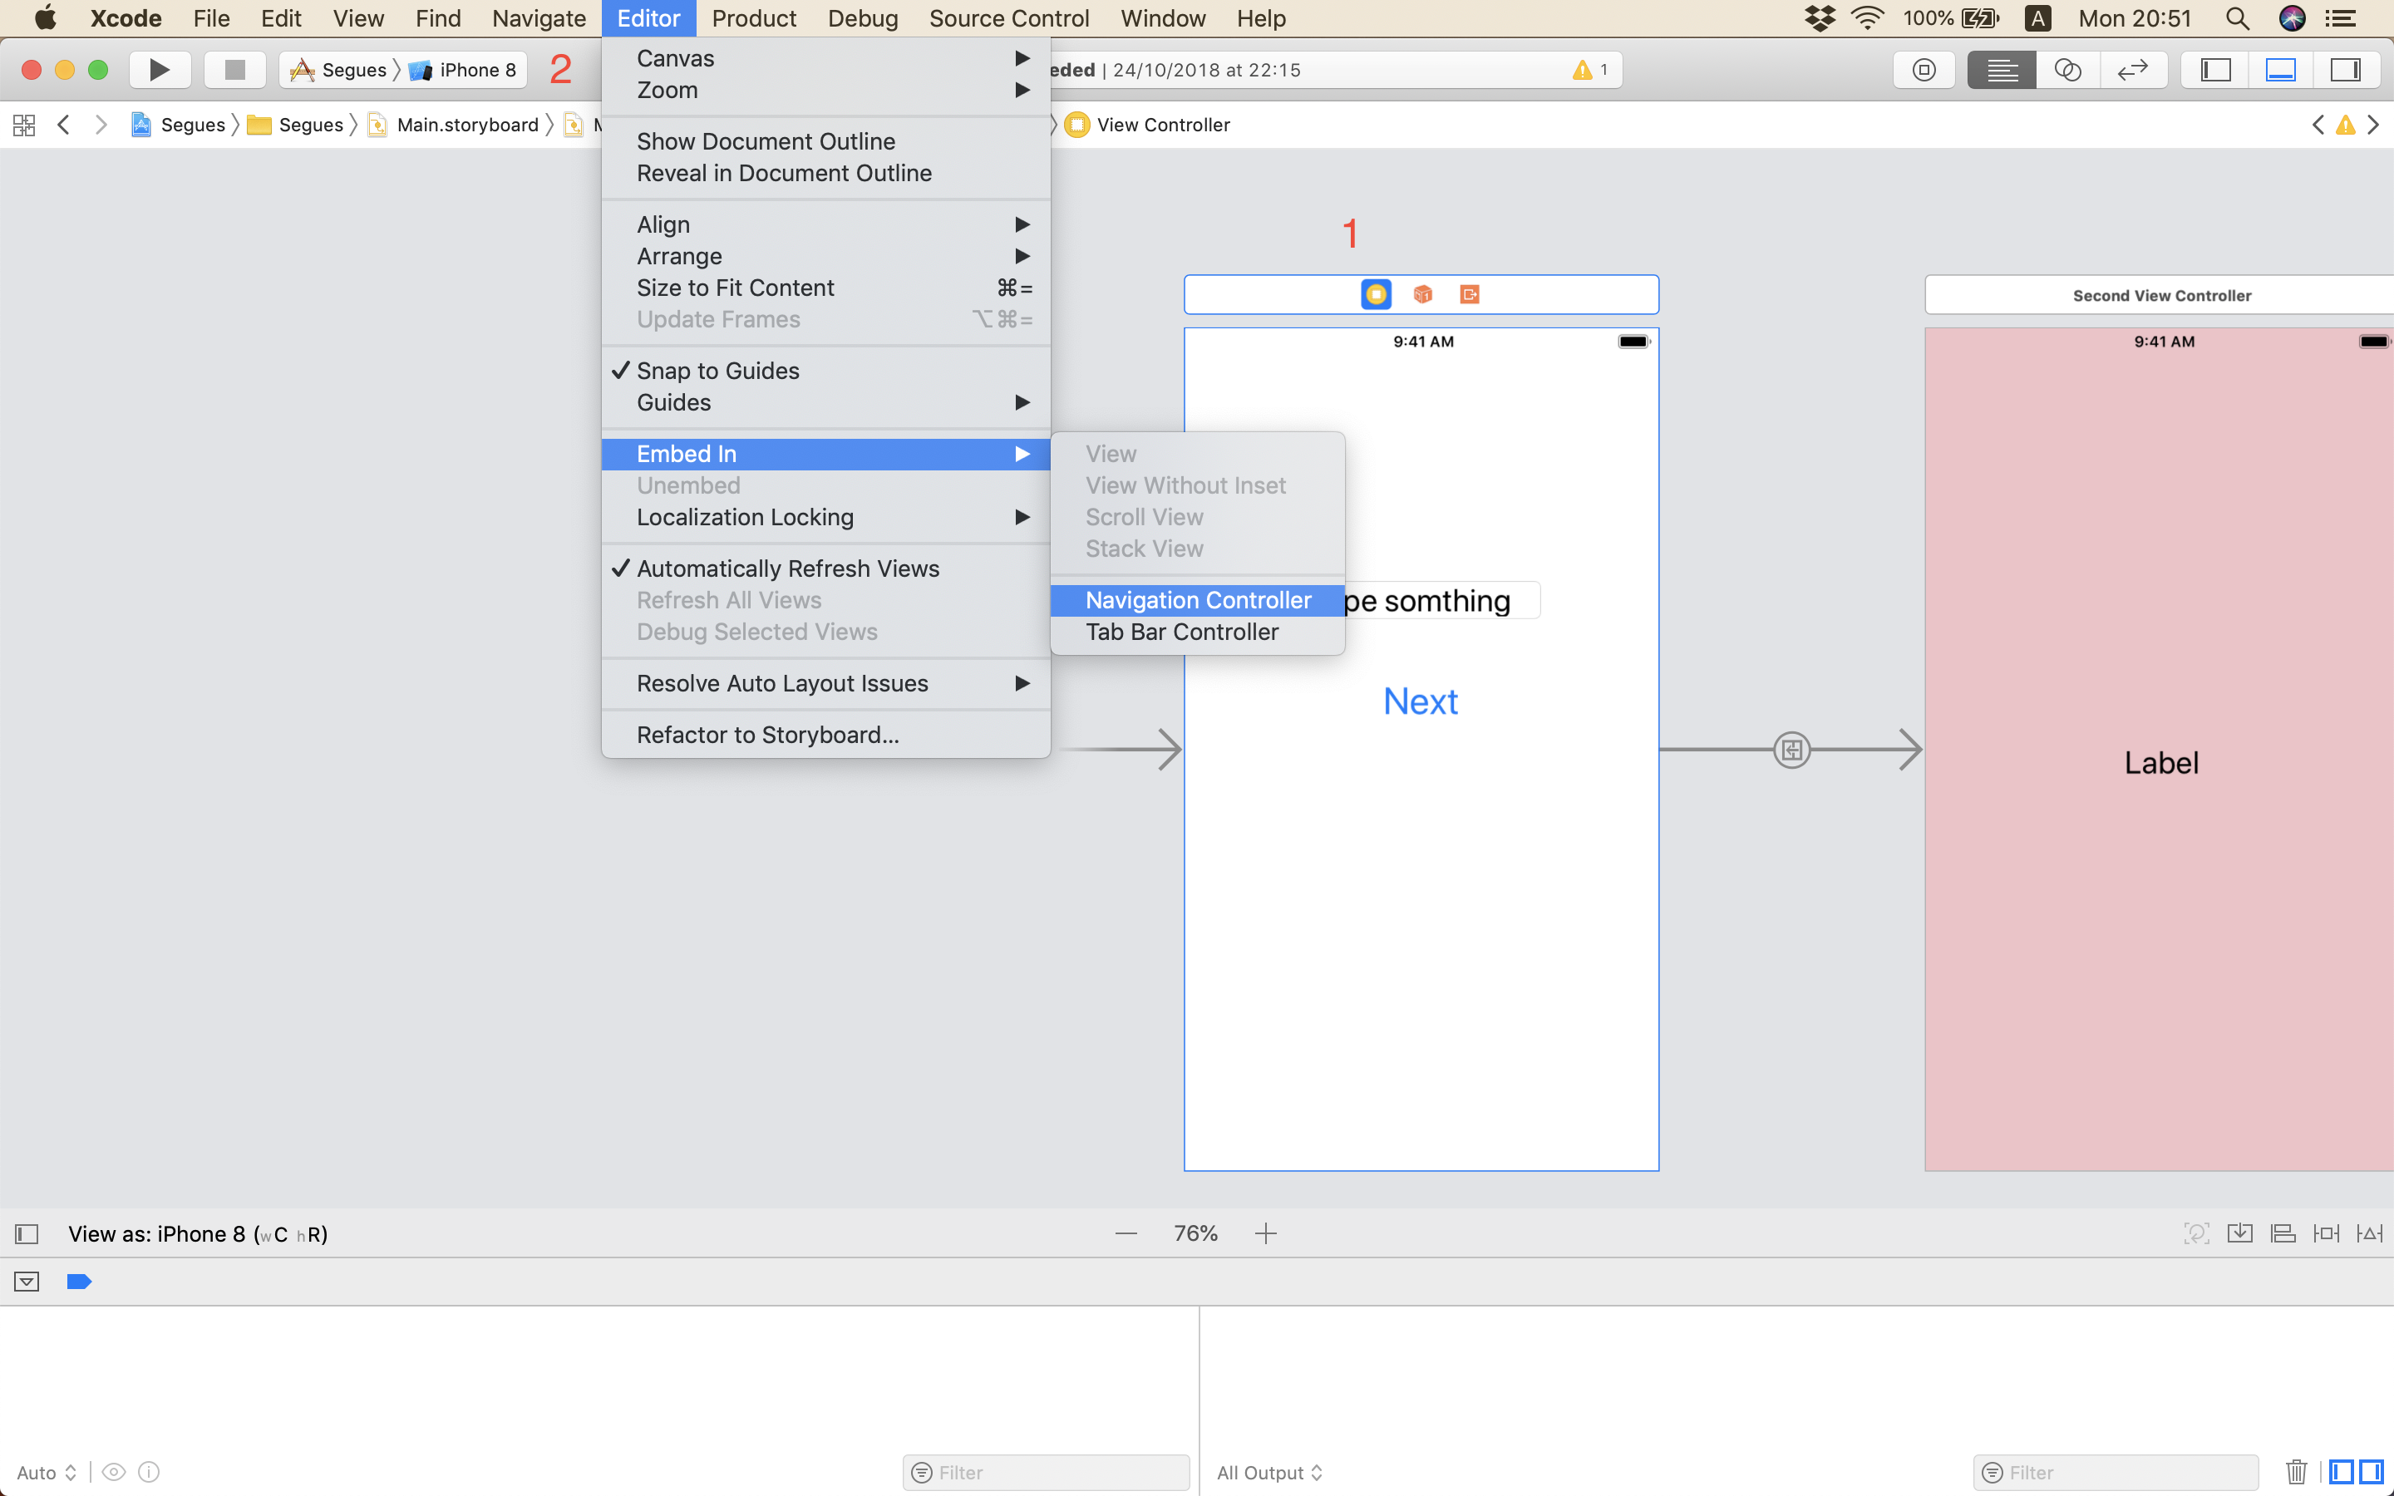Click the Exit icon in scene dock
Viewport: 2394px width, 1496px height.
pyautogui.click(x=1469, y=294)
